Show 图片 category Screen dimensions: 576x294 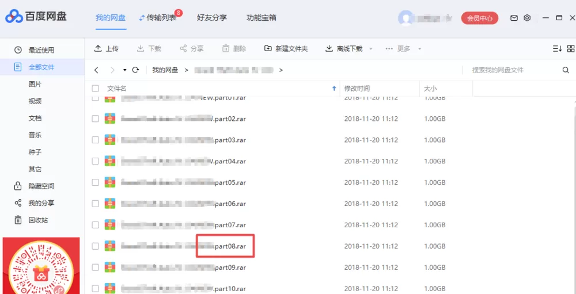click(x=35, y=84)
